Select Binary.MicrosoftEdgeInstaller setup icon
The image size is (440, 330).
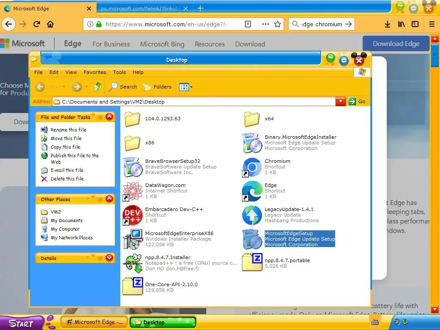(x=252, y=143)
